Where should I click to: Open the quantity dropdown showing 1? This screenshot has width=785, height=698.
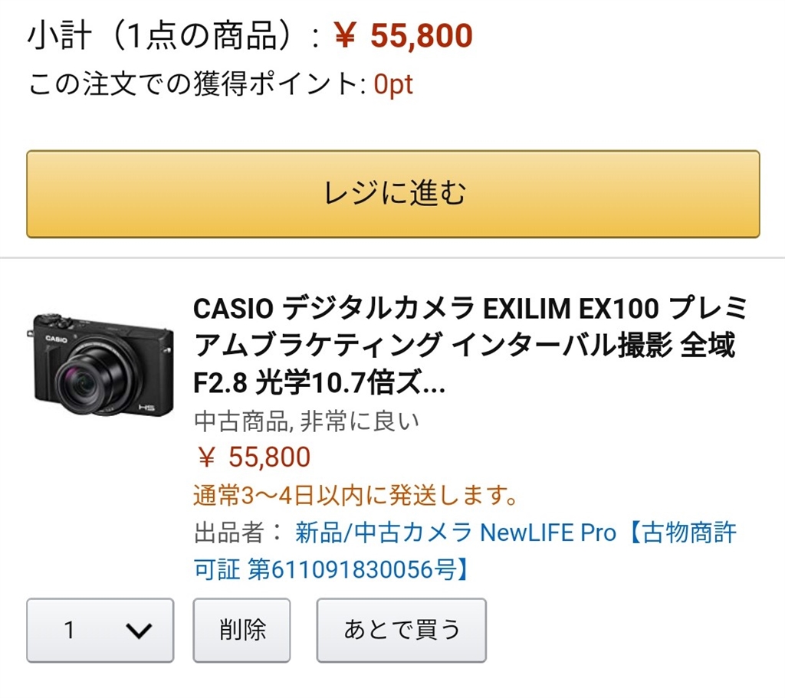(x=100, y=630)
